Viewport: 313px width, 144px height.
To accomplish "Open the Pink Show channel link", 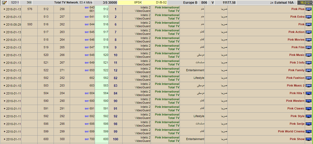I will pos(297,139).
